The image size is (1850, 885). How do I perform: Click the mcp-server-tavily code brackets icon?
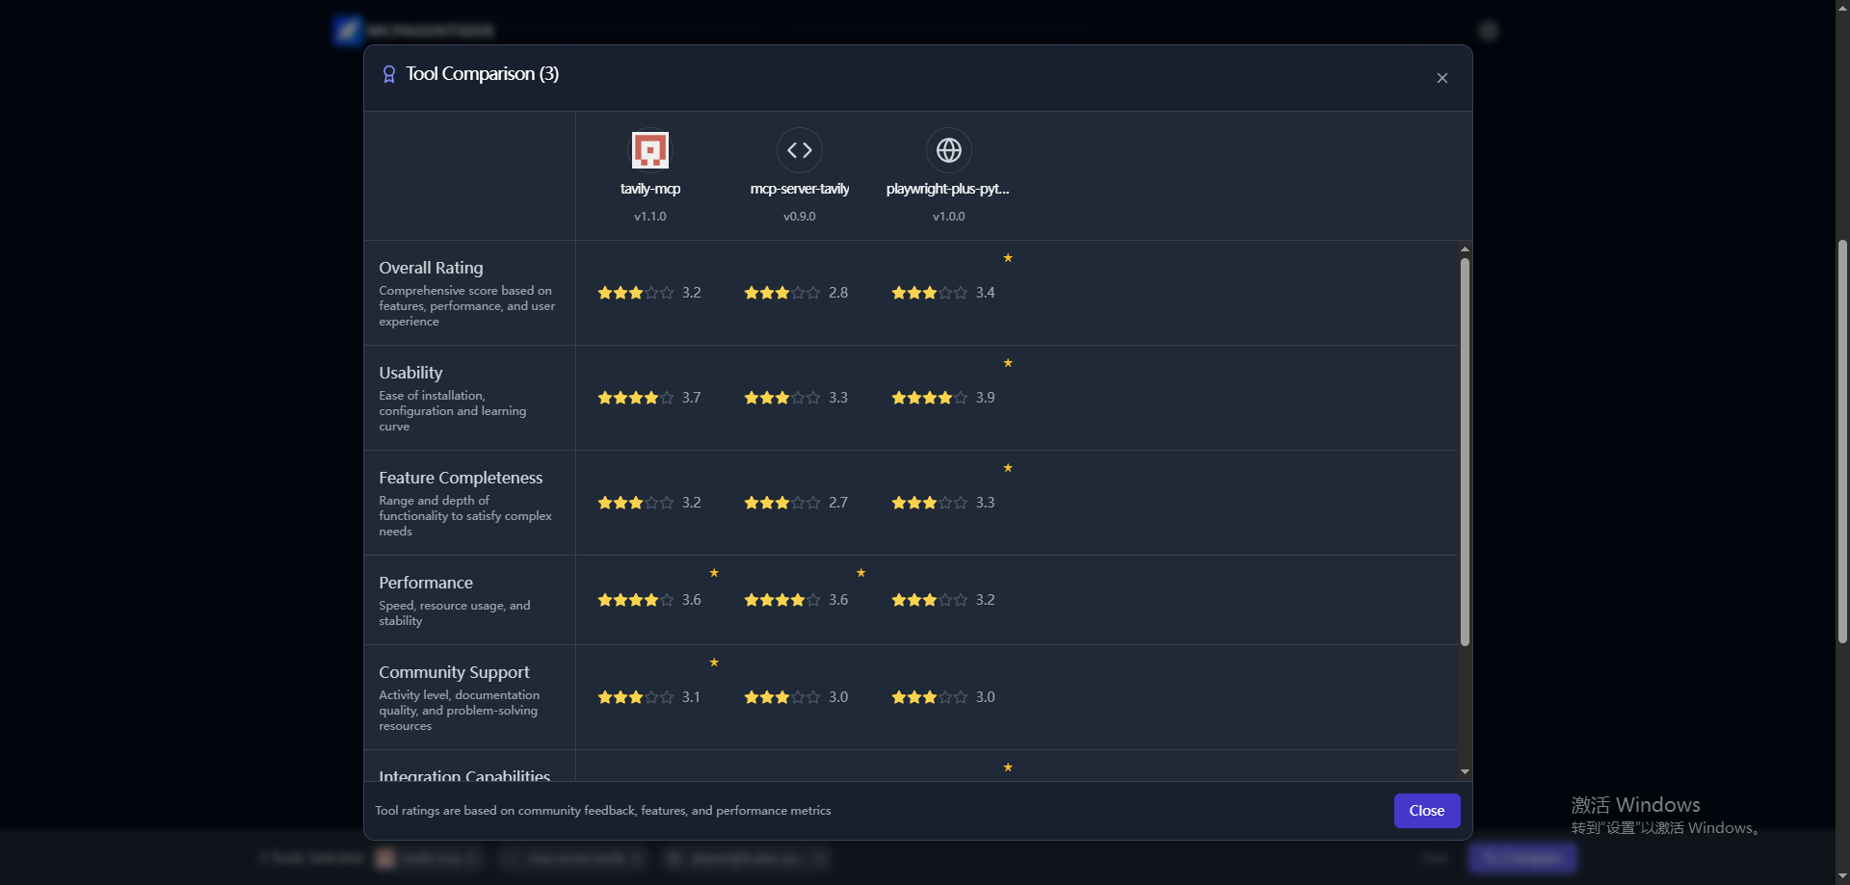[800, 150]
